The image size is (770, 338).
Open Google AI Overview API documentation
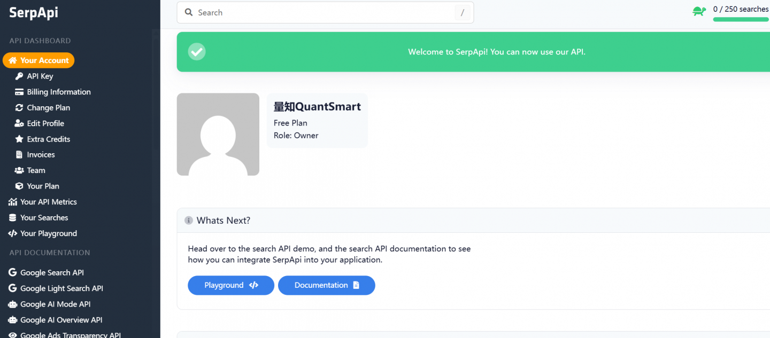(61, 320)
